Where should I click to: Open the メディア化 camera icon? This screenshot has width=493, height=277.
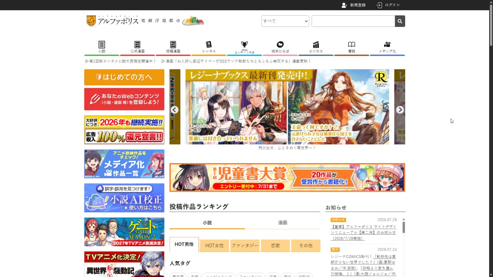387,44
